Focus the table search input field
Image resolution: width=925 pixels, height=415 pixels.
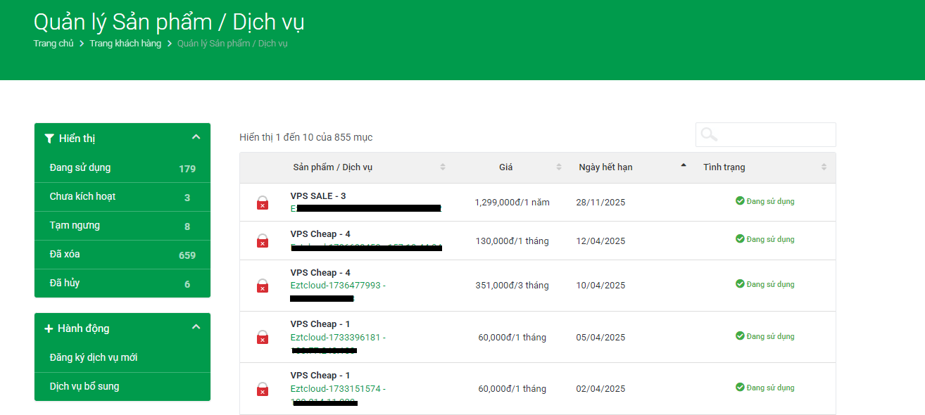774,134
